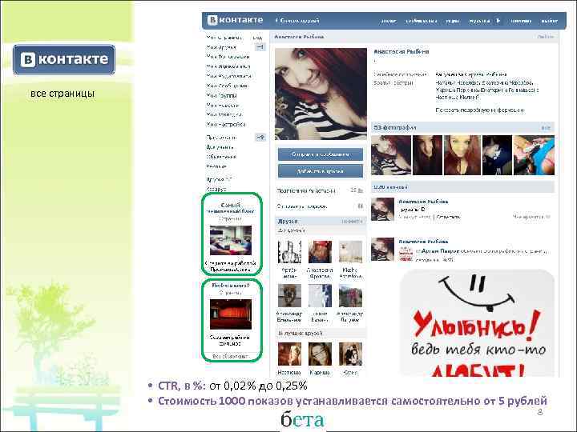Open the first photo in the photo strip

[391, 155]
